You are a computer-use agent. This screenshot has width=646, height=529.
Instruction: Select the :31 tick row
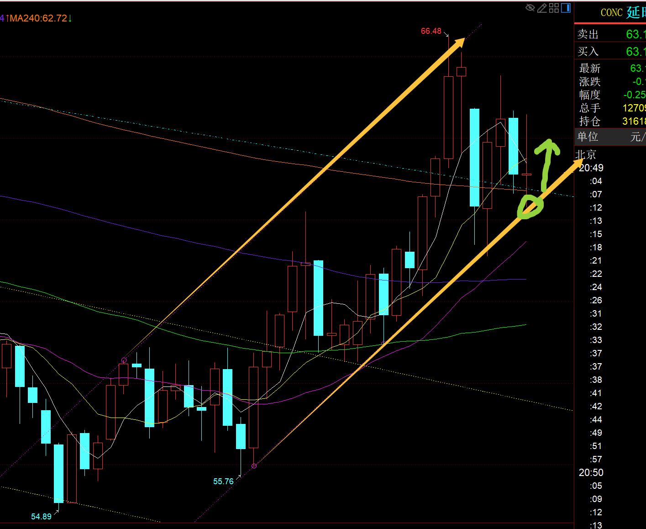tap(596, 314)
